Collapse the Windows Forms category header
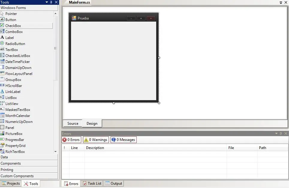The width and height of the screenshot is (289, 188). tap(29, 8)
